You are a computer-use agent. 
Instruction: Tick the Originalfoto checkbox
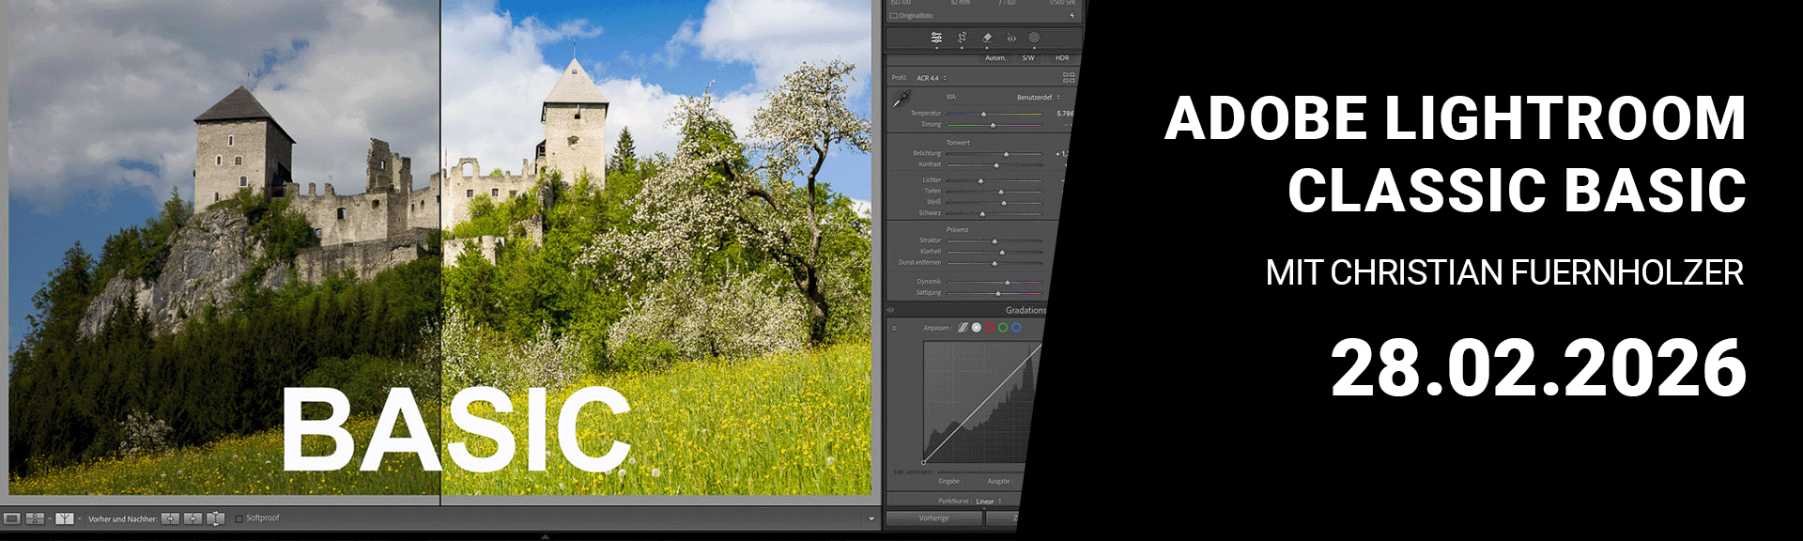pyautogui.click(x=894, y=16)
